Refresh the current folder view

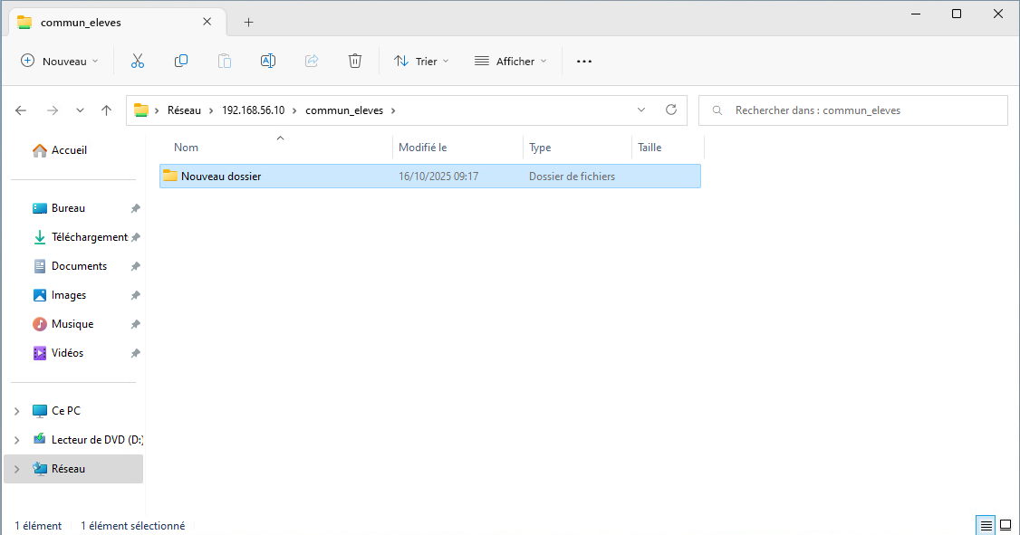point(671,110)
